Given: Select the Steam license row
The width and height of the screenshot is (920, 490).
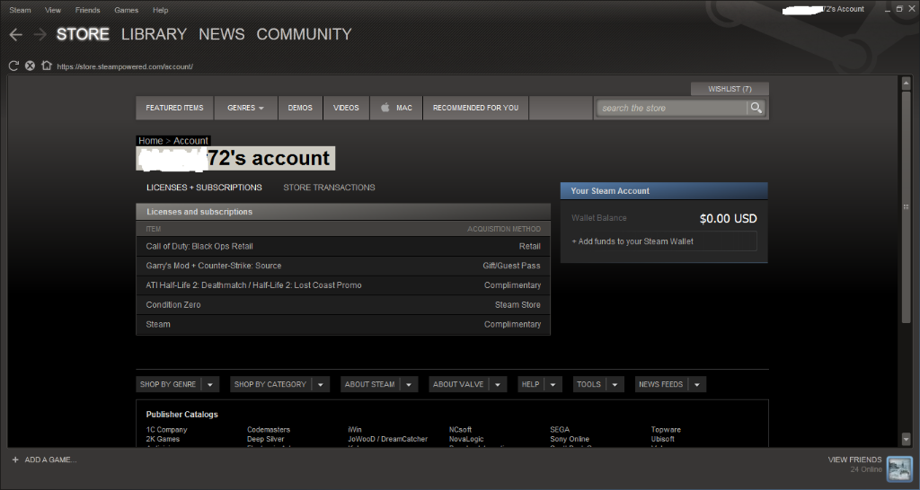Looking at the screenshot, I should coord(343,324).
